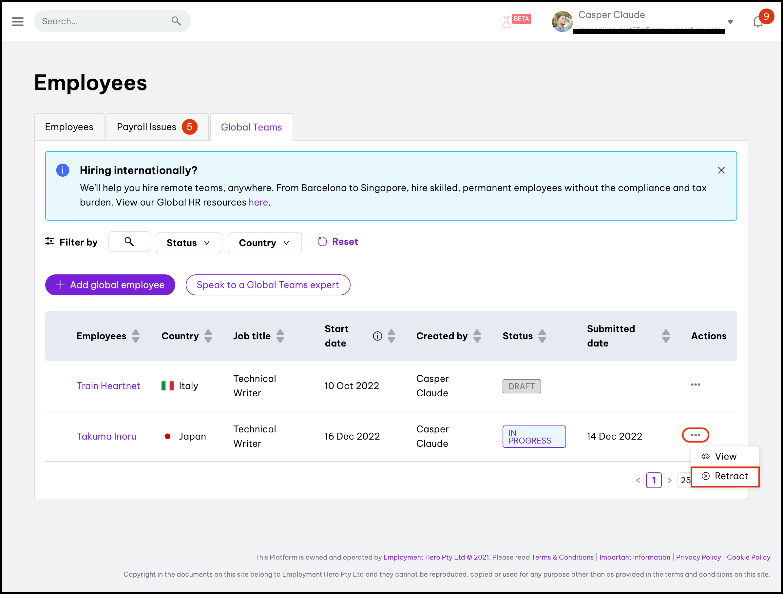
Task: Click the Takuma Inoru actions ellipsis
Action: point(695,435)
